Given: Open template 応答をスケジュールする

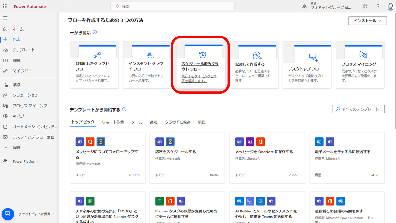Looking at the screenshot, I should [x=187, y=158].
